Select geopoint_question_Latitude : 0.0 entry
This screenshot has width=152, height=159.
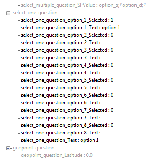pos(57,155)
